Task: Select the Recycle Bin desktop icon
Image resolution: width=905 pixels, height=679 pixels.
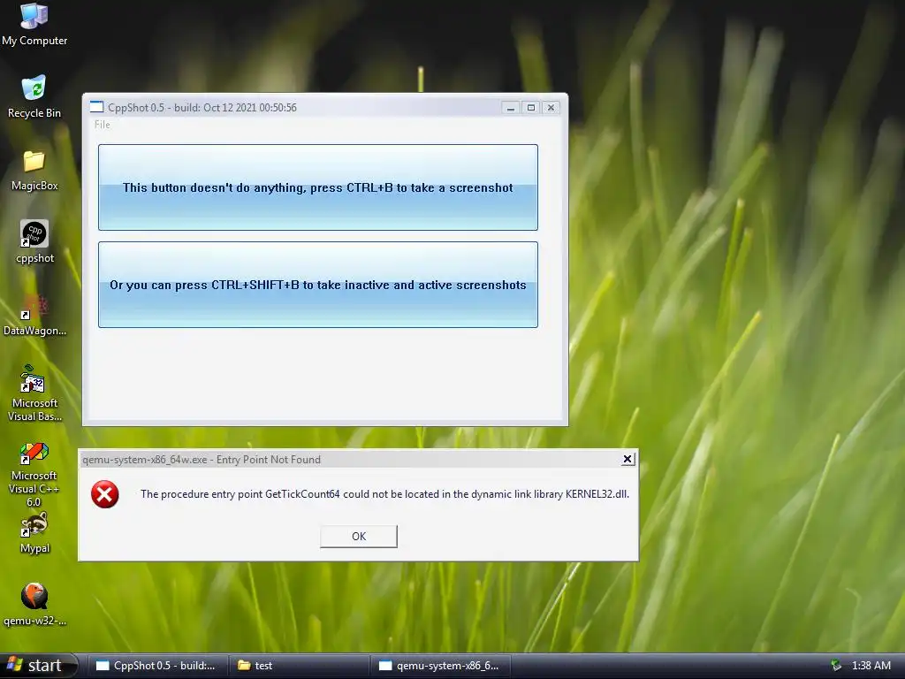Action: (x=34, y=95)
